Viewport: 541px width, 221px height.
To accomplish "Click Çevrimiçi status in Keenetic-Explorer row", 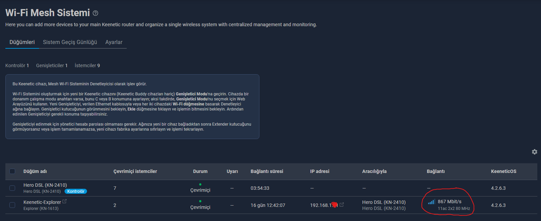I will pyautogui.click(x=200, y=207).
